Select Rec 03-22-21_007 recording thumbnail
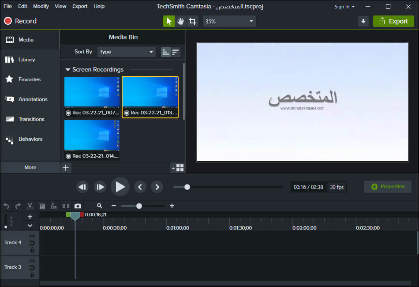419x287 pixels. [x=92, y=97]
